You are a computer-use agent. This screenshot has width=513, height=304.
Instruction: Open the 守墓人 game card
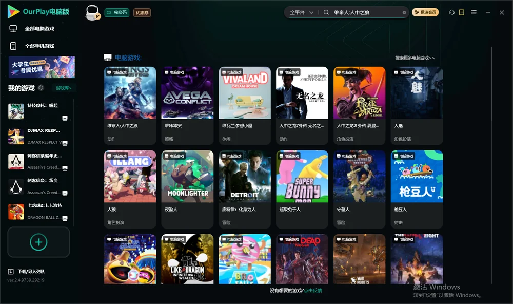[359, 189]
